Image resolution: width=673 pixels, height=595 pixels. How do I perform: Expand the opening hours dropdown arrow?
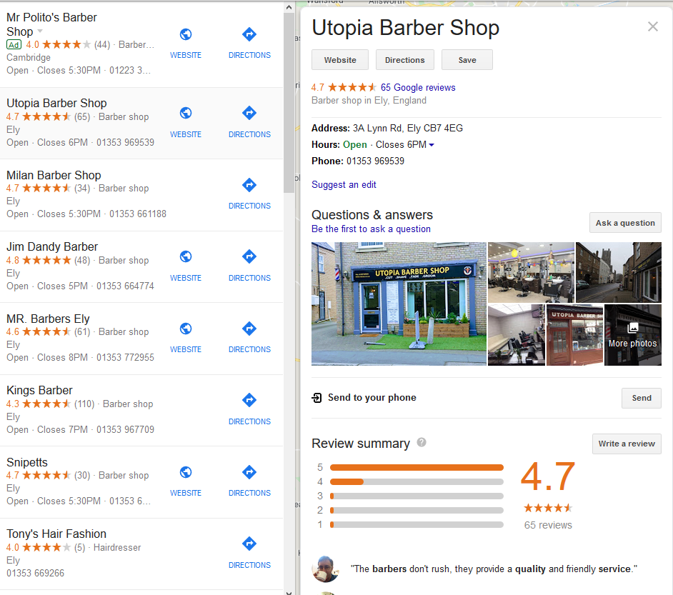432,145
